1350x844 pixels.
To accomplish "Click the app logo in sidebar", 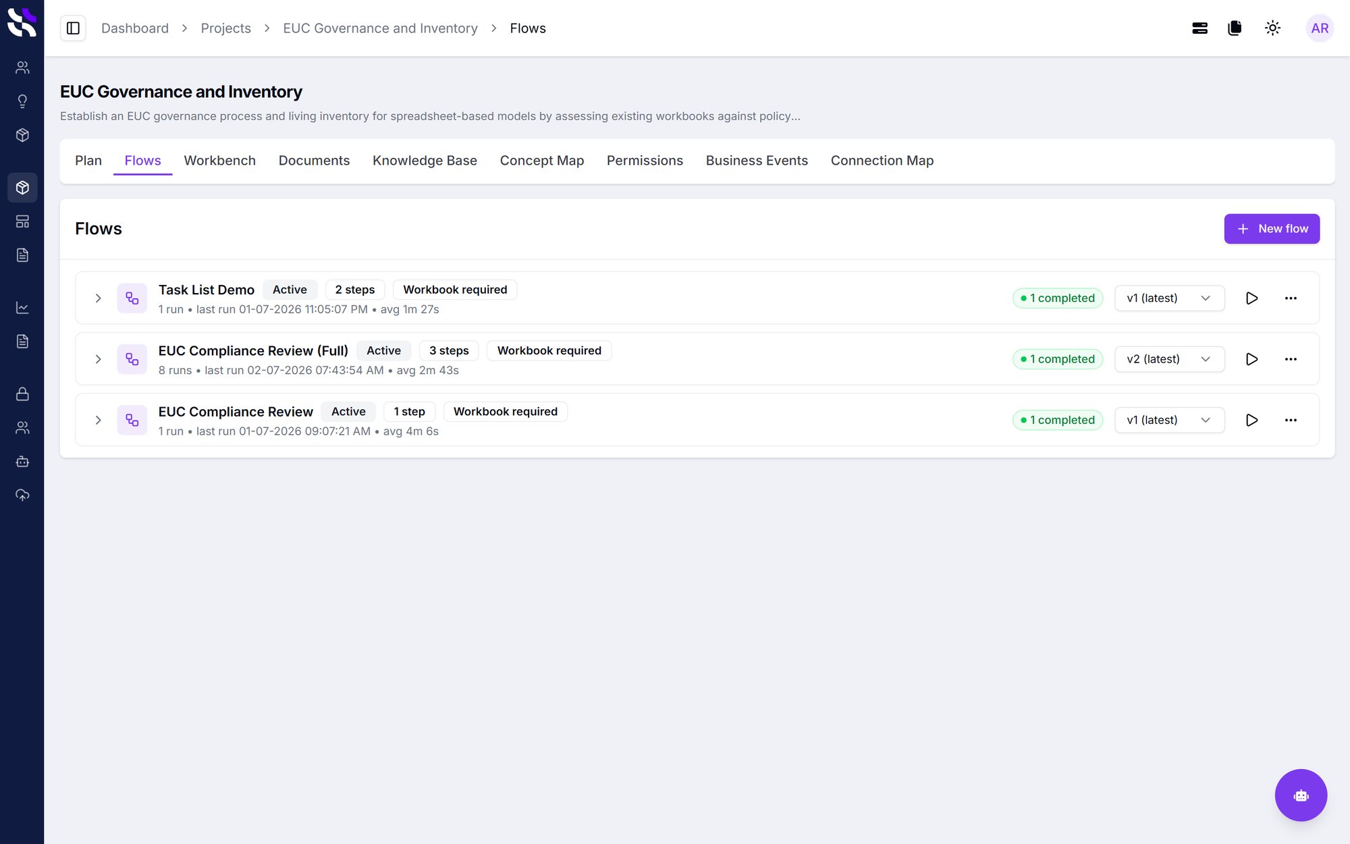I will [22, 22].
